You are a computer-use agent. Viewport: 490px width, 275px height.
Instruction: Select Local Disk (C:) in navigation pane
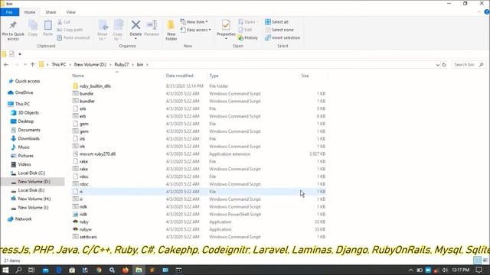tap(28, 173)
